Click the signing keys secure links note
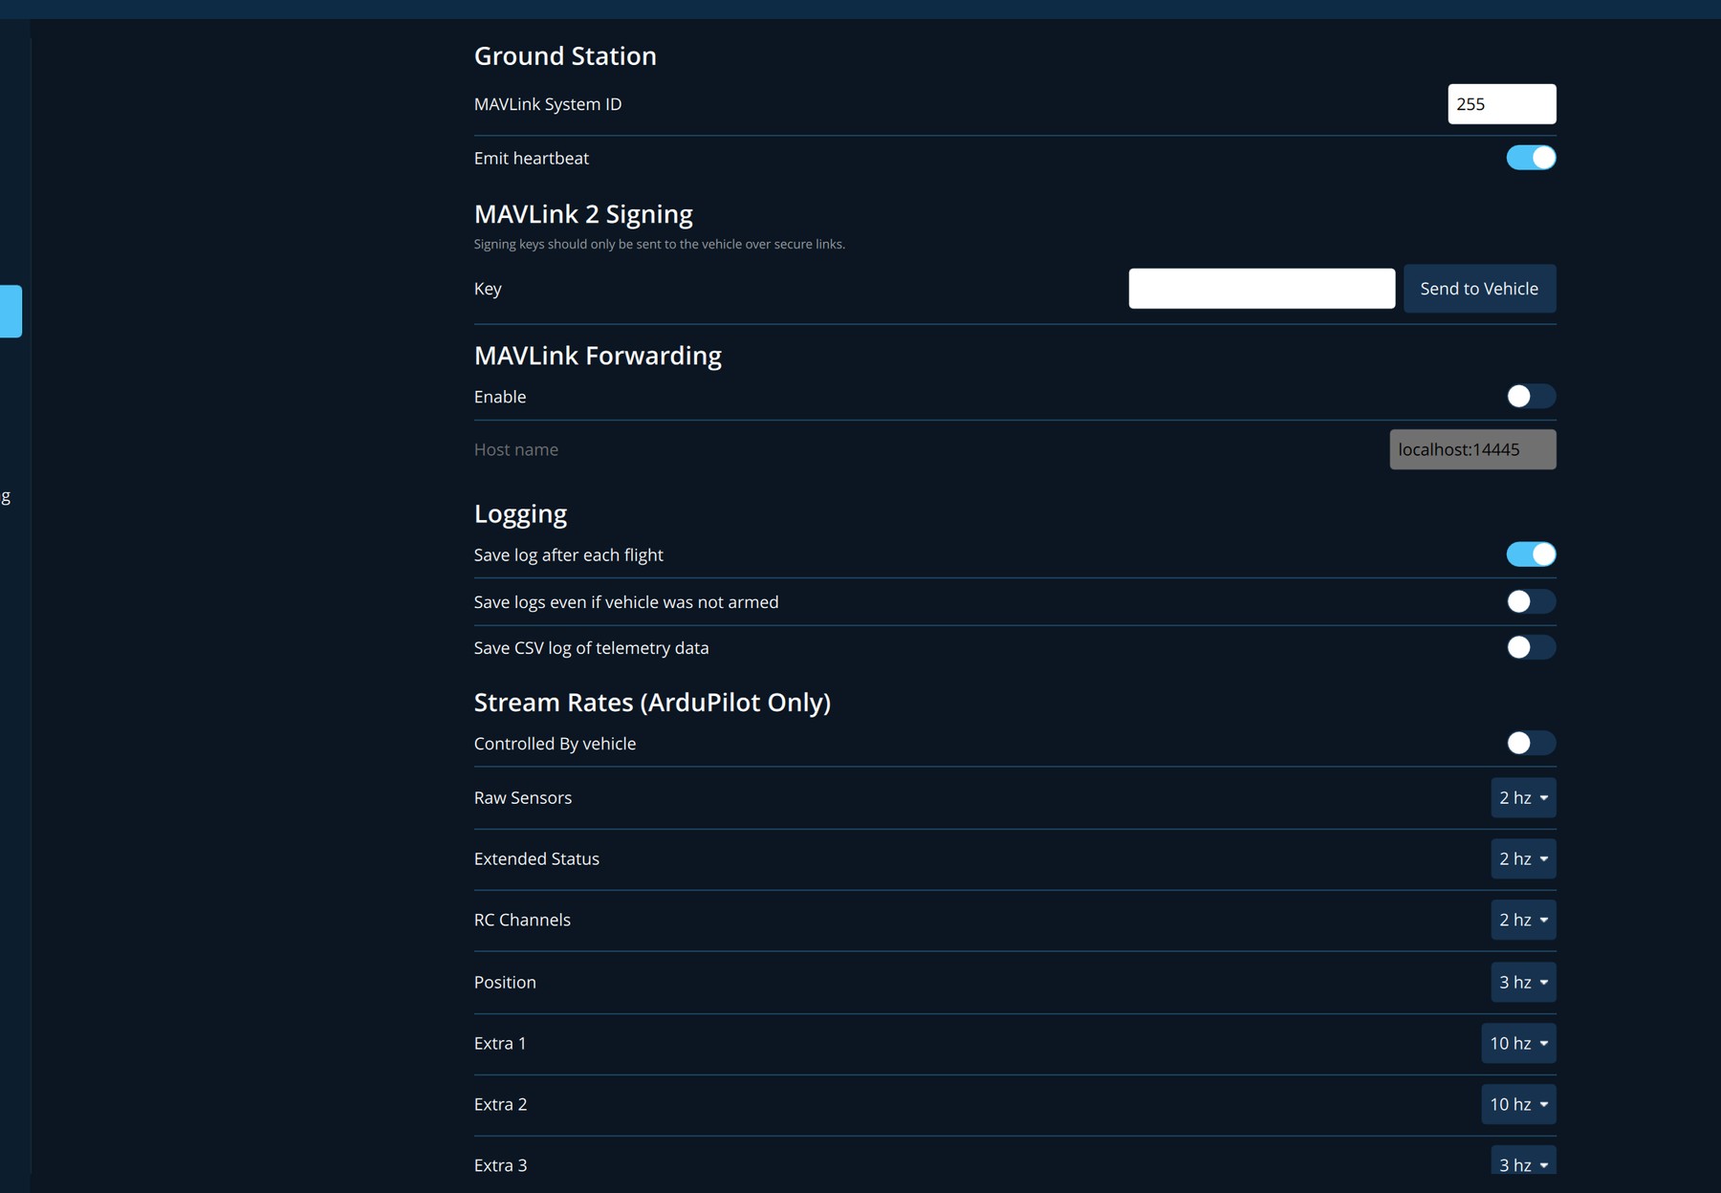Image resolution: width=1721 pixels, height=1193 pixels. coord(660,245)
